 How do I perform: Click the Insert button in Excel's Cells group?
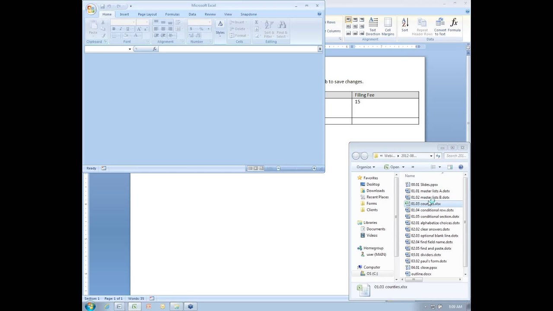click(x=238, y=22)
